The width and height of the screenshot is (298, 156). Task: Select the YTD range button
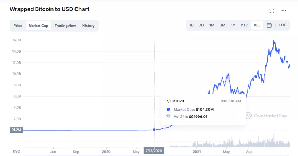244,25
